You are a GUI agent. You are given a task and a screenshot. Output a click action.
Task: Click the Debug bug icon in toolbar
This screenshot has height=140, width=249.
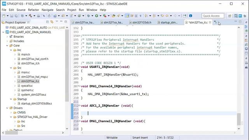pos(88,16)
